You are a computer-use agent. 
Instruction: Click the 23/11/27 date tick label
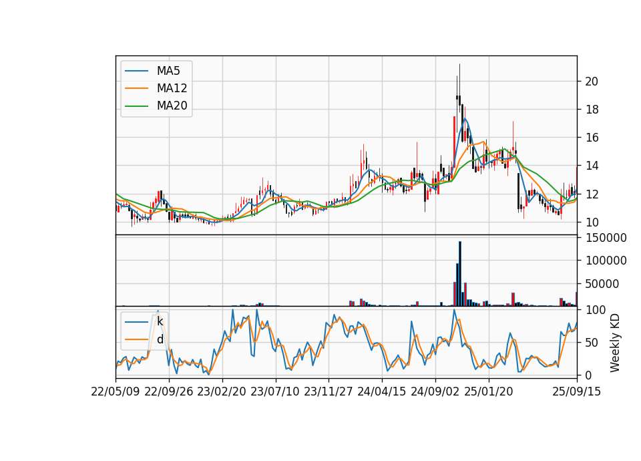329,392
